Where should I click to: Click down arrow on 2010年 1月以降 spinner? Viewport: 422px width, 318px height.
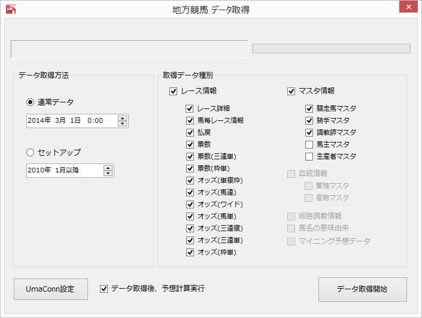pyautogui.click(x=108, y=174)
